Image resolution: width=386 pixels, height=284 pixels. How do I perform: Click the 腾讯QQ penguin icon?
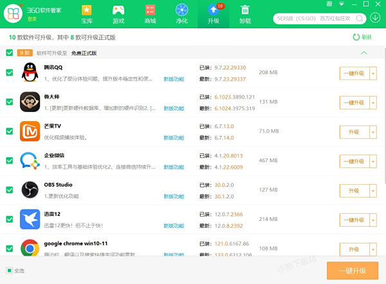tap(30, 72)
